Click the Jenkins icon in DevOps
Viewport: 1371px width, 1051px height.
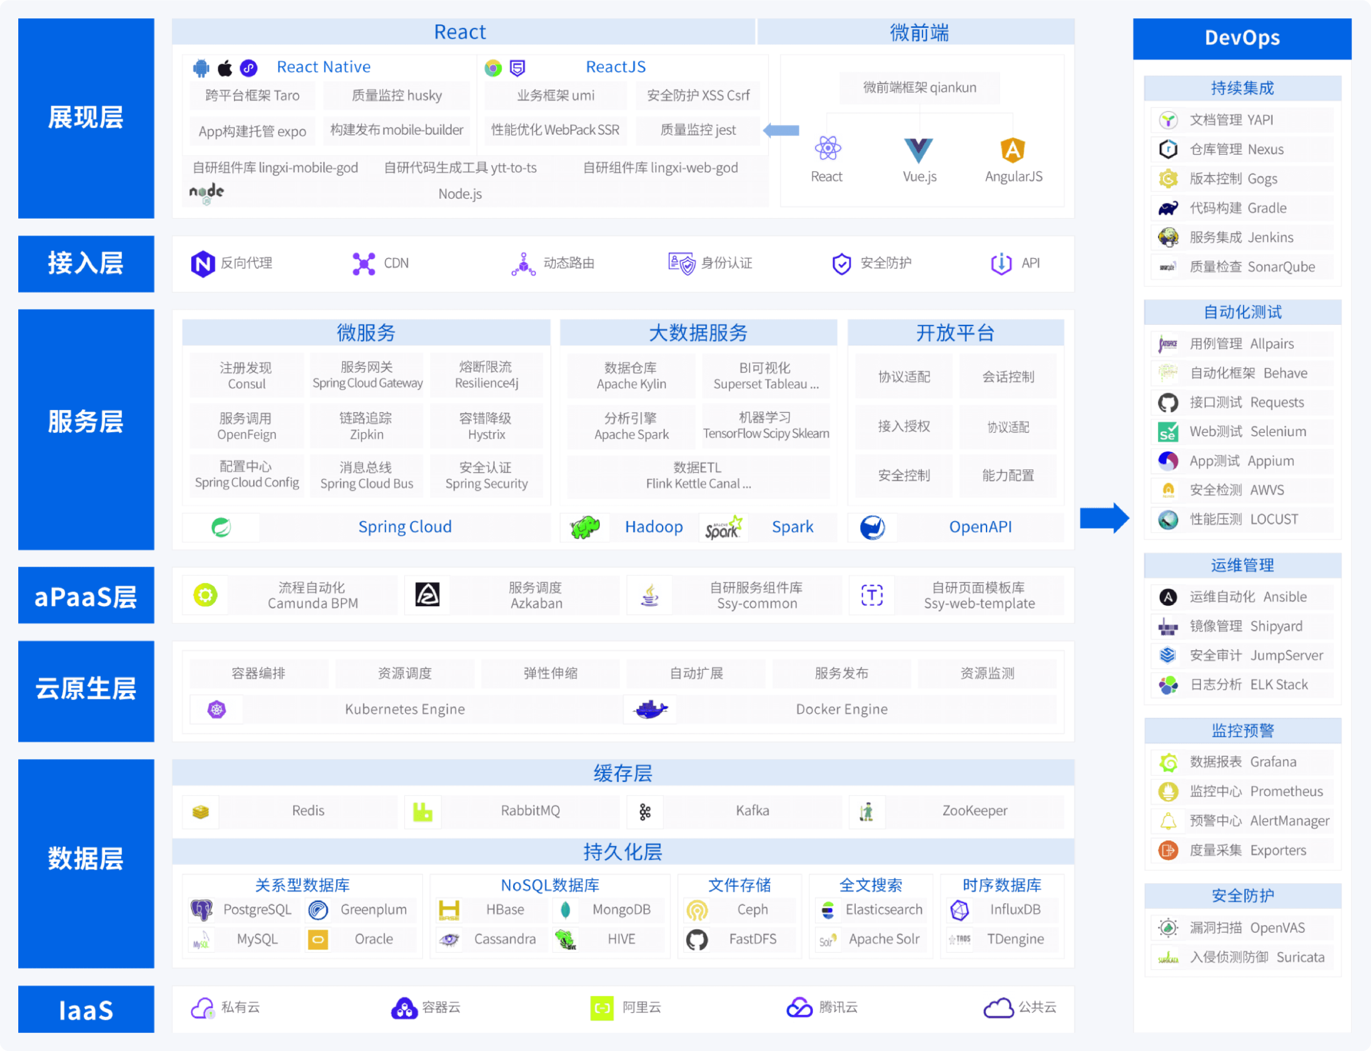[x=1168, y=237]
